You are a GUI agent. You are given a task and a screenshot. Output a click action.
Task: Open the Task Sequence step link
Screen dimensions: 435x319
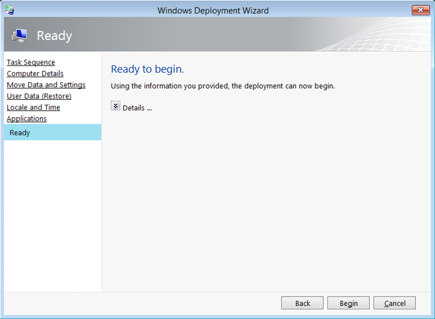click(31, 62)
